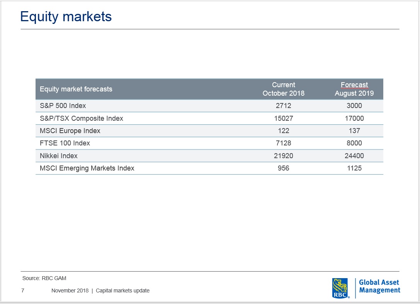Click the Capital markets update footer text
This screenshot has height=304, width=420.
pyautogui.click(x=122, y=290)
